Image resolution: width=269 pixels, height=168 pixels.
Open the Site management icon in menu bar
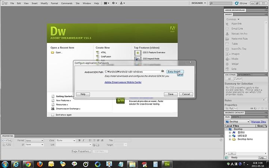122,3
